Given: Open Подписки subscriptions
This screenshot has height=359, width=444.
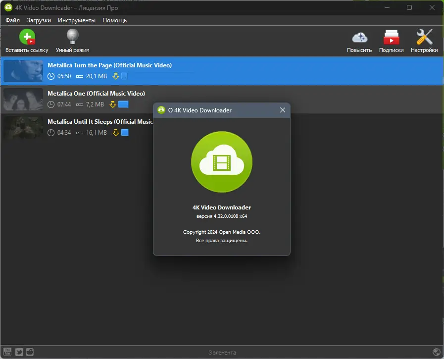Looking at the screenshot, I should (x=392, y=41).
